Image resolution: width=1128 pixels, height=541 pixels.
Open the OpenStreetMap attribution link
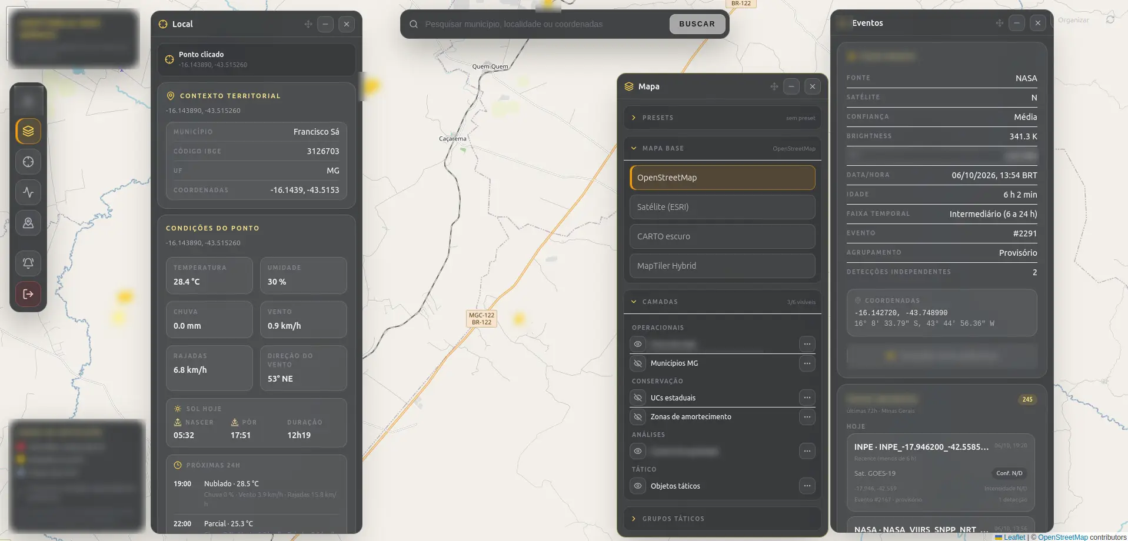coord(1063,537)
